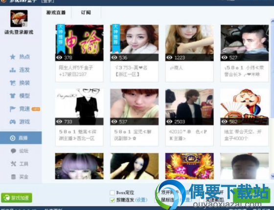The width and height of the screenshot is (274, 210).
Task: Enable the Boss定位 checkbox
Action: coord(112,192)
